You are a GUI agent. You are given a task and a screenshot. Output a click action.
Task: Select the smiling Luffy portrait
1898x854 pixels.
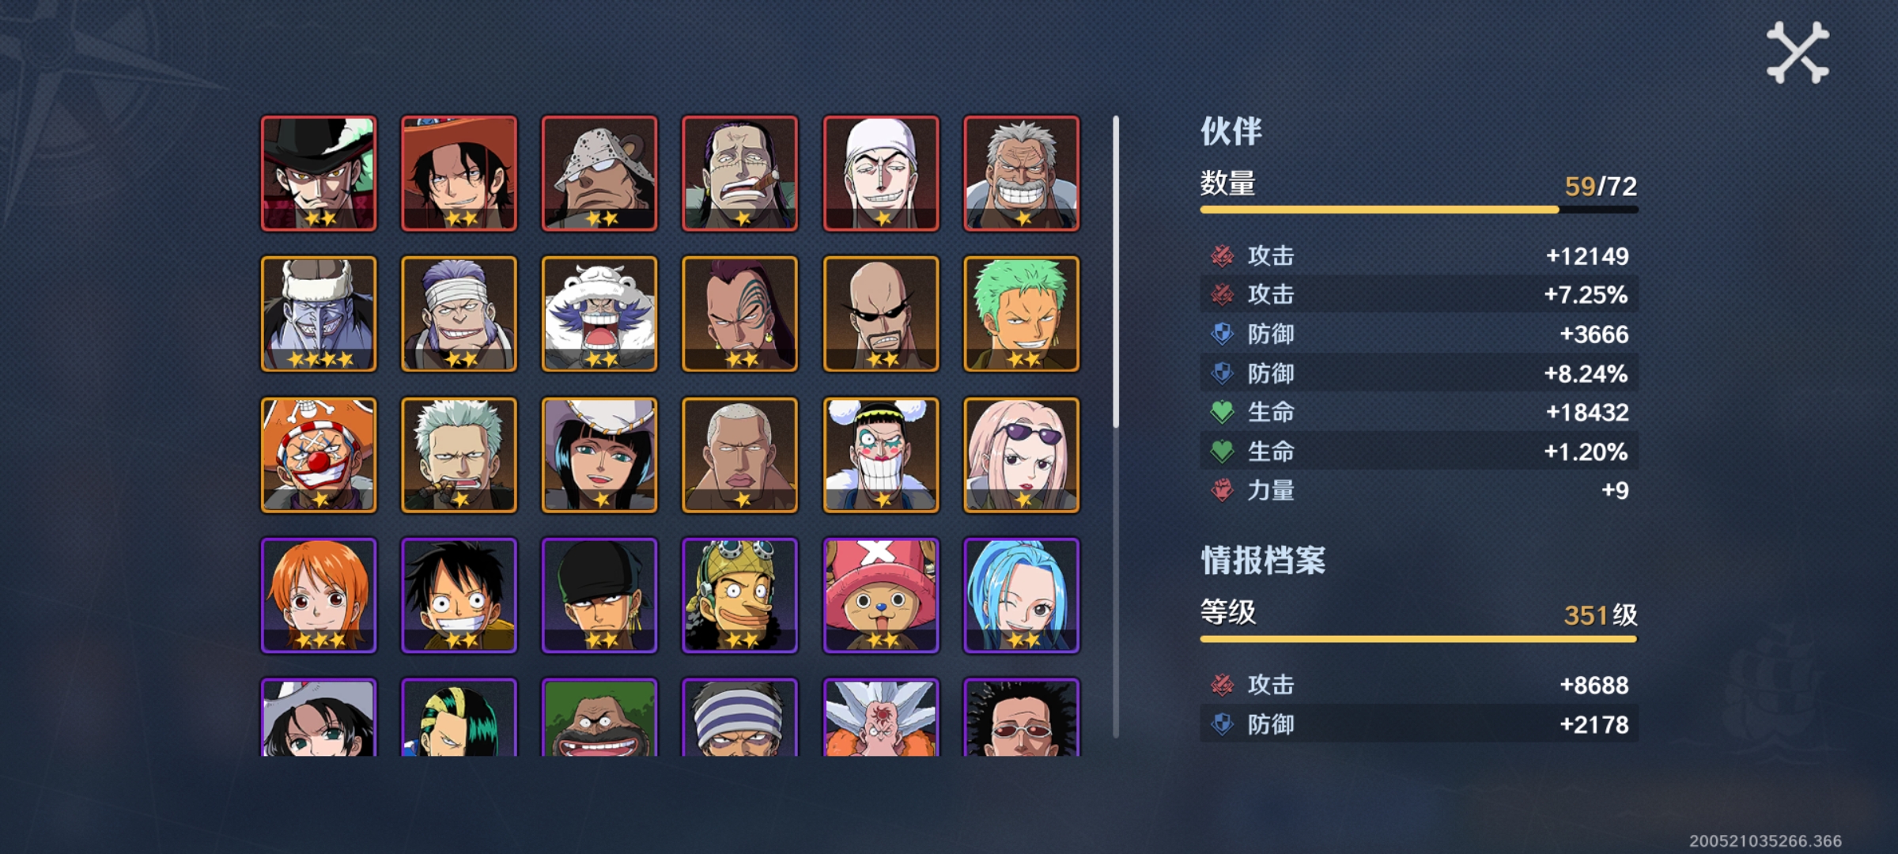(x=459, y=595)
